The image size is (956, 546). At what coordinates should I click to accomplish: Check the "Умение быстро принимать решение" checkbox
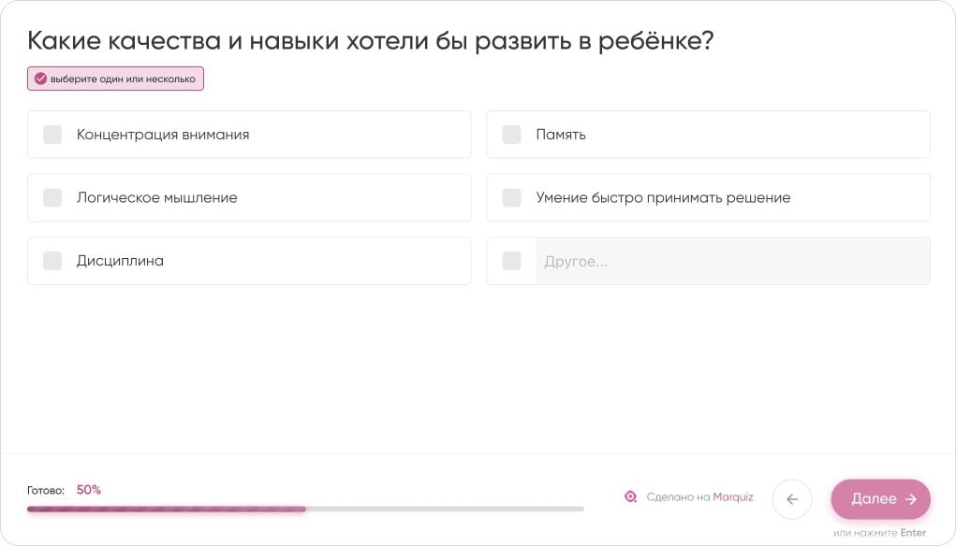(511, 197)
